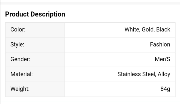The height and width of the screenshot is (104, 180).
Task: Click the word Description in the heading
Action: pyautogui.click(x=48, y=14)
